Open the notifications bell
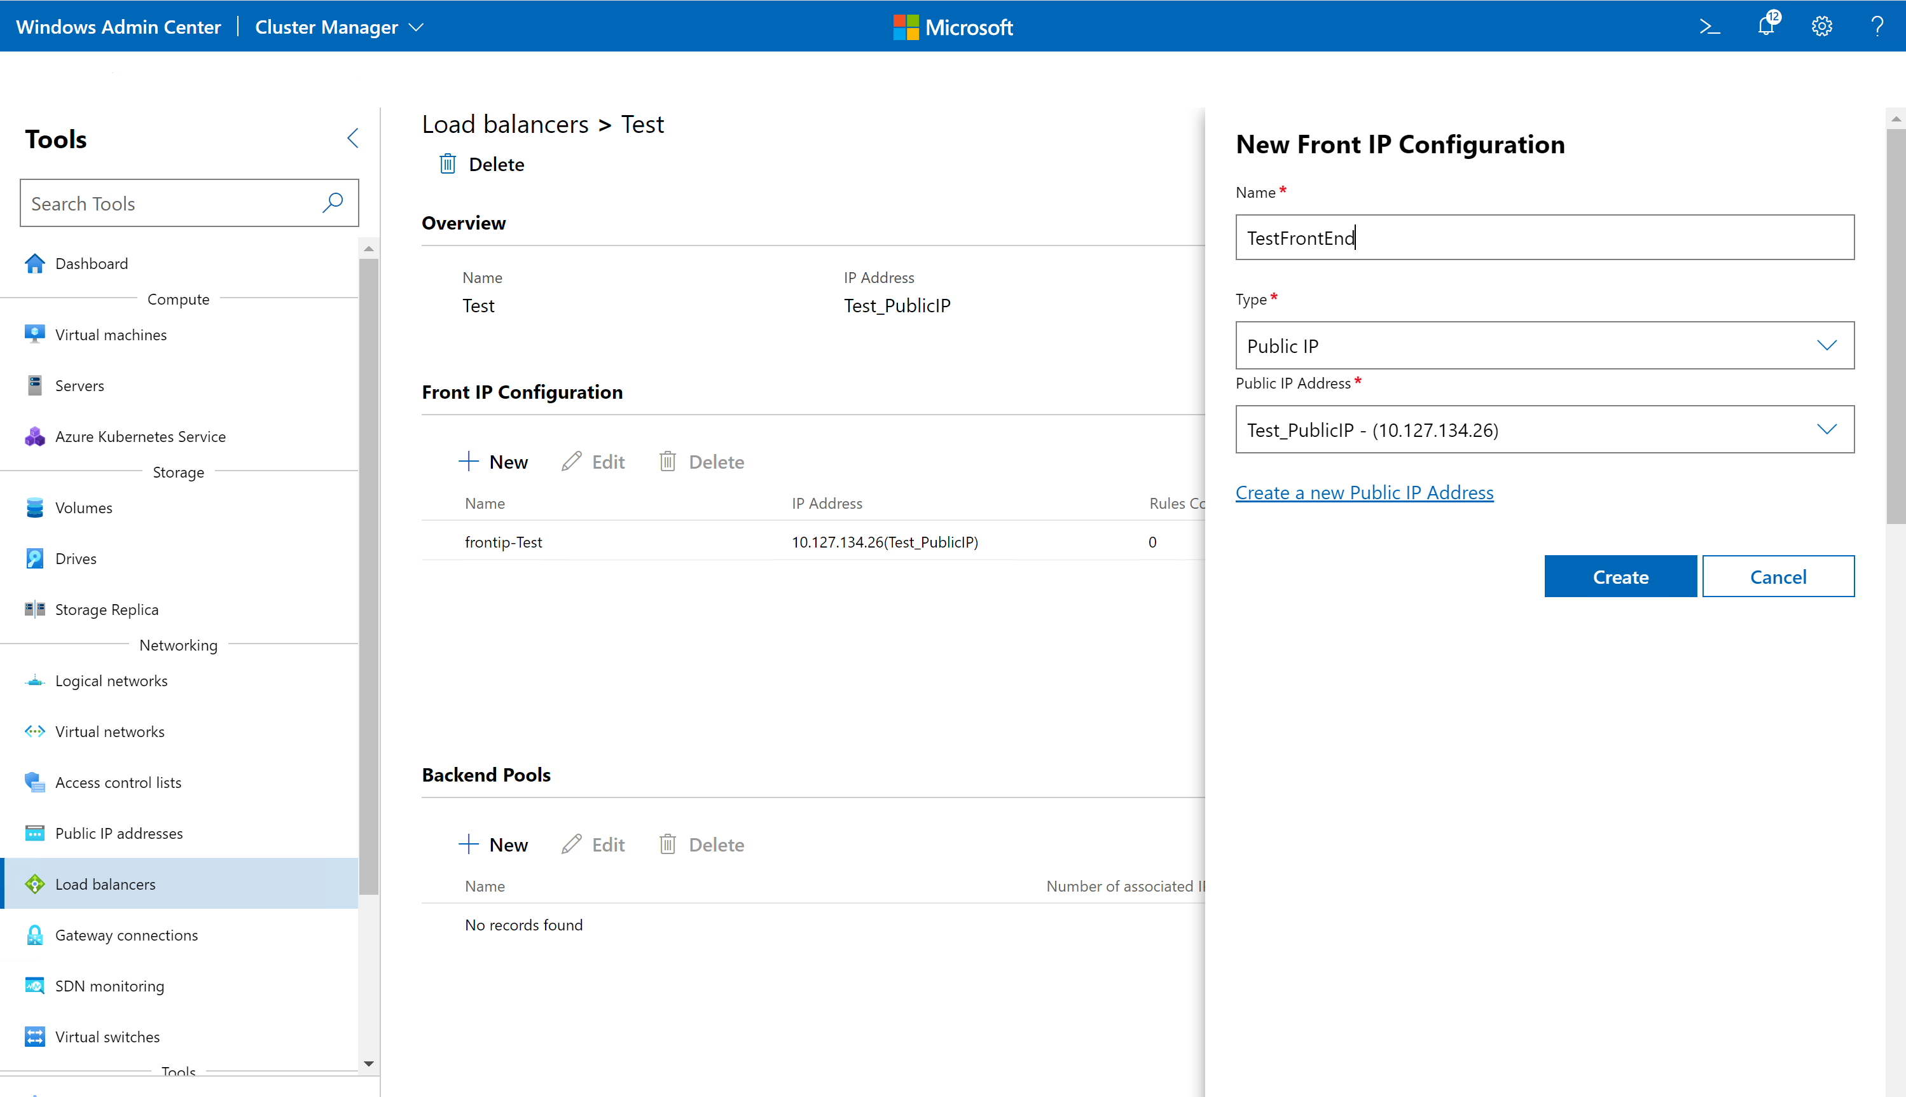 [1767, 25]
